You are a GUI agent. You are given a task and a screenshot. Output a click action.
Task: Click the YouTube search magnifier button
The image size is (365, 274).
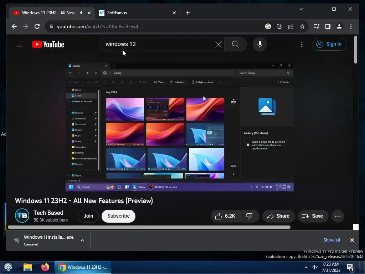point(235,44)
